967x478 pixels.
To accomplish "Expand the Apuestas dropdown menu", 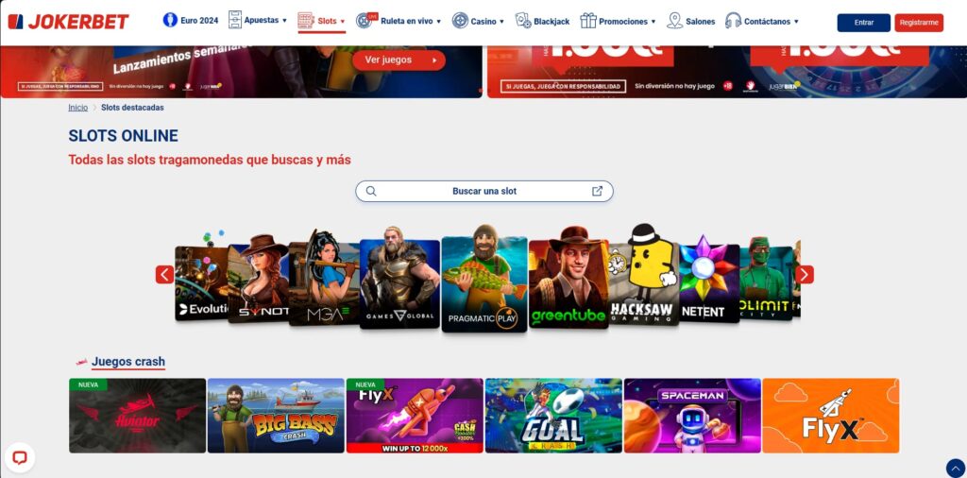I will 257,21.
